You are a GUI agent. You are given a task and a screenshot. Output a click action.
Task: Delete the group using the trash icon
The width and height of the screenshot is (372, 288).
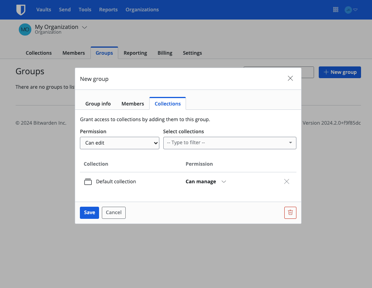coord(290,213)
